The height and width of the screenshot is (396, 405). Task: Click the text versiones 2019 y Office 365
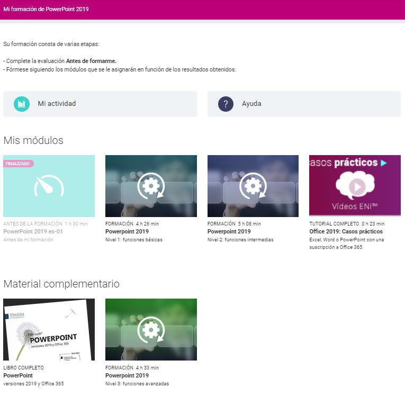33,384
